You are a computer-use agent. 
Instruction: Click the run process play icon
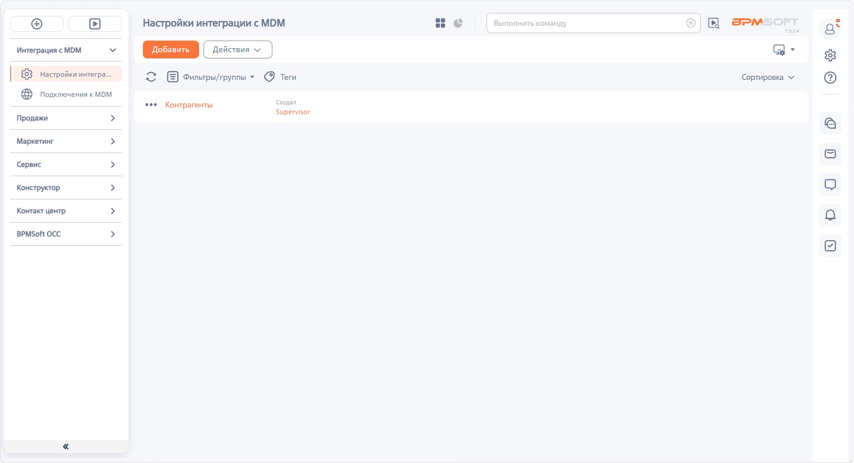point(95,24)
